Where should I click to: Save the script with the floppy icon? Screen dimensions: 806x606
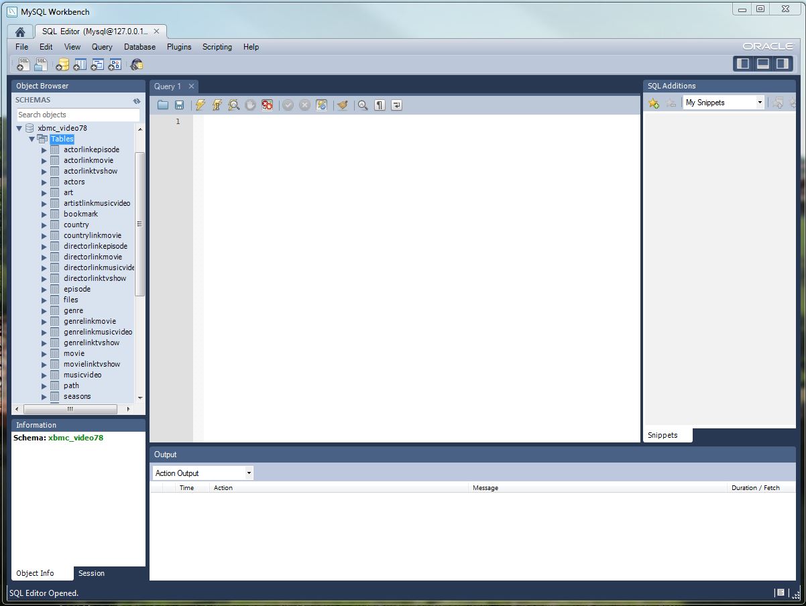click(179, 105)
